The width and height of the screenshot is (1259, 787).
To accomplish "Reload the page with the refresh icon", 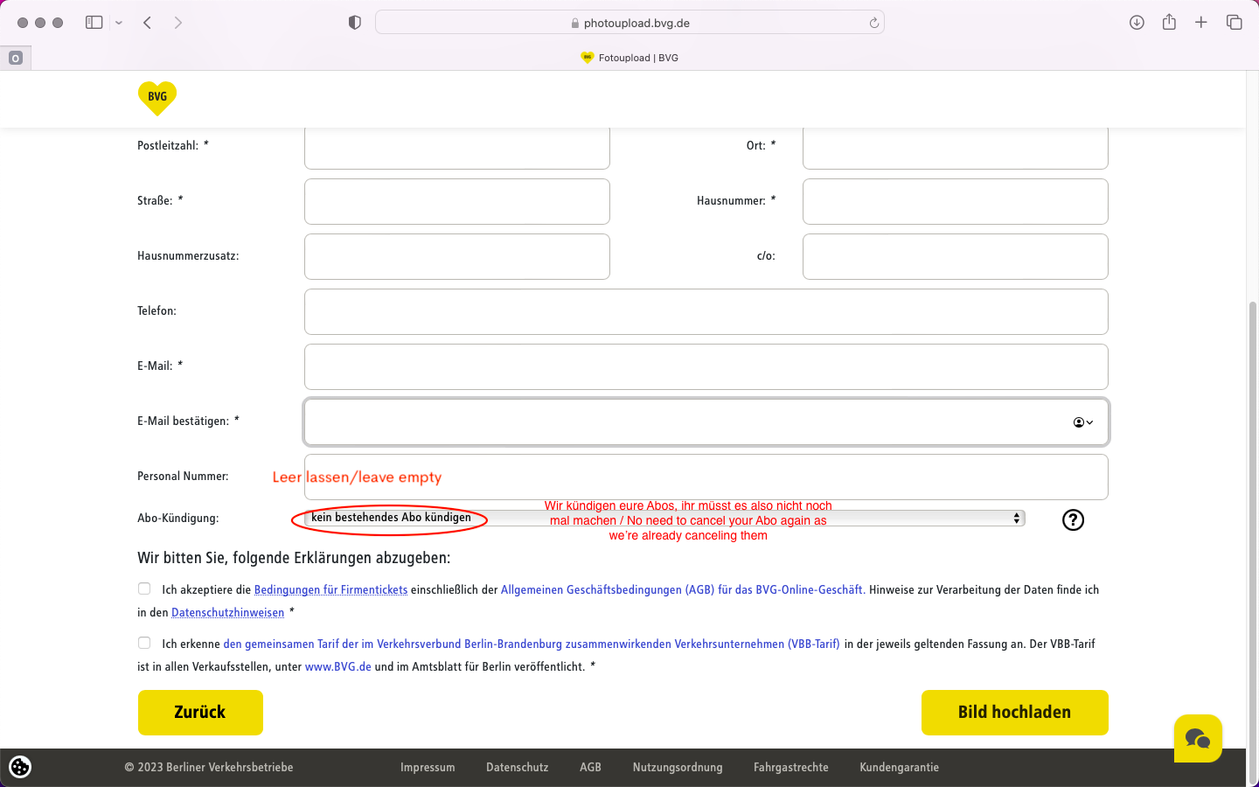I will 873,23.
